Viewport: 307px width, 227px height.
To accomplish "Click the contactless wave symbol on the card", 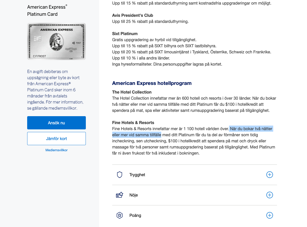I will (74, 43).
